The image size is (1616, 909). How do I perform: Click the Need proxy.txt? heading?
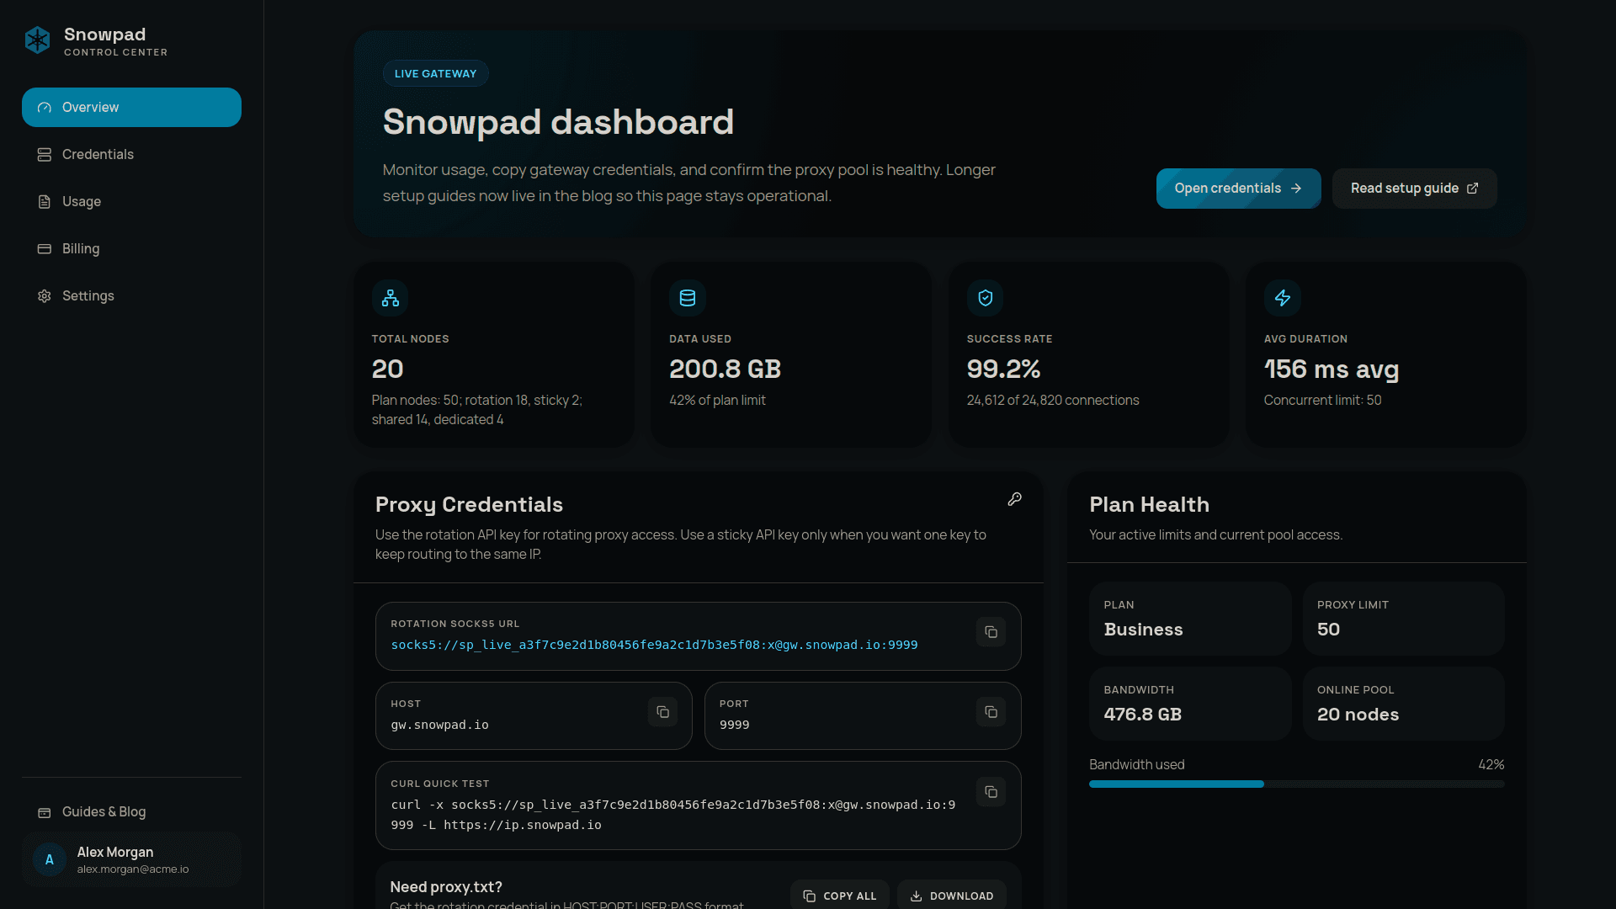446,887
